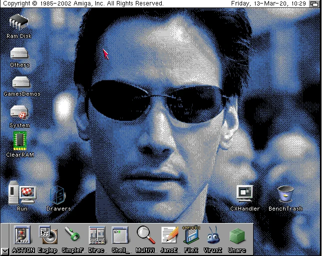The height and width of the screenshot is (256, 322).
Task: Launch ACTION from the dock
Action: tap(22, 235)
